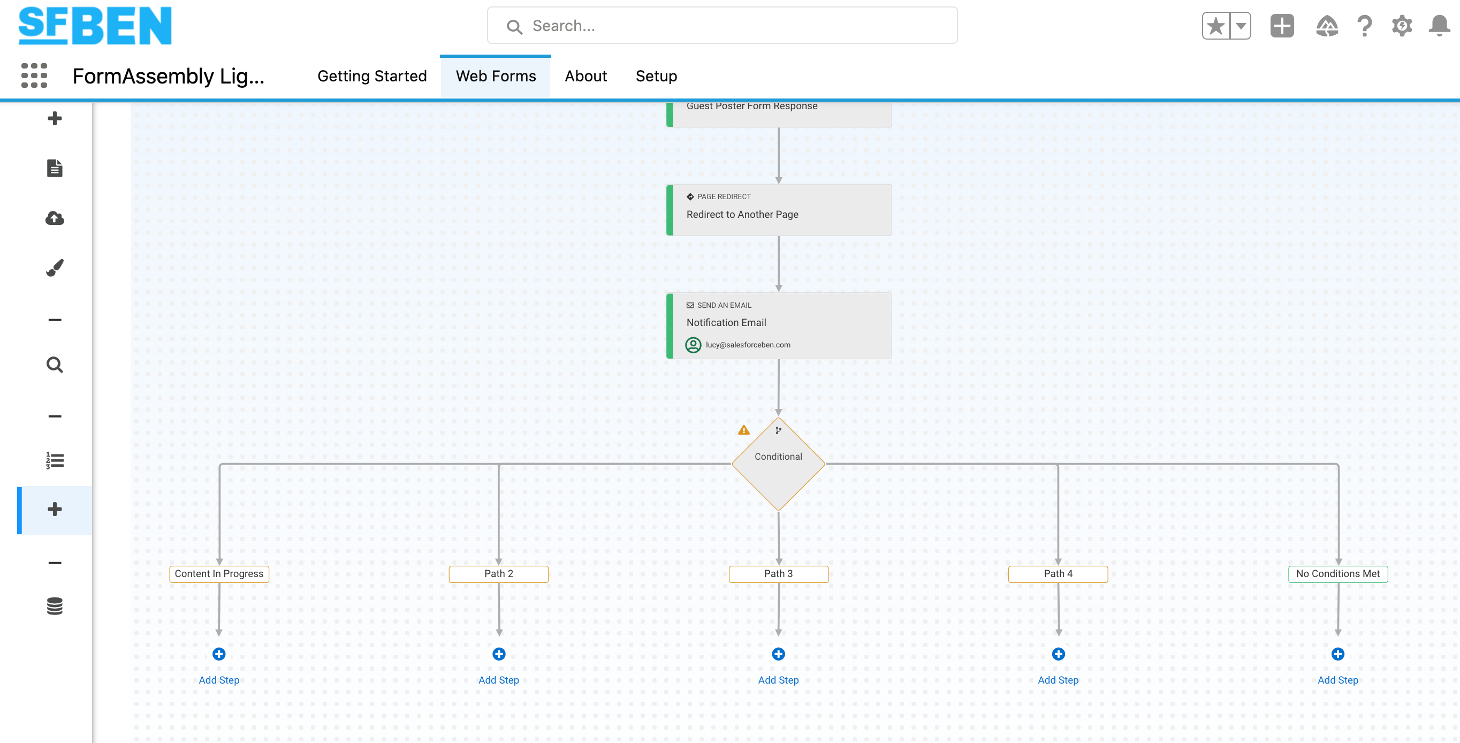Click the search magnifier icon in header
The width and height of the screenshot is (1460, 743).
pyautogui.click(x=514, y=27)
